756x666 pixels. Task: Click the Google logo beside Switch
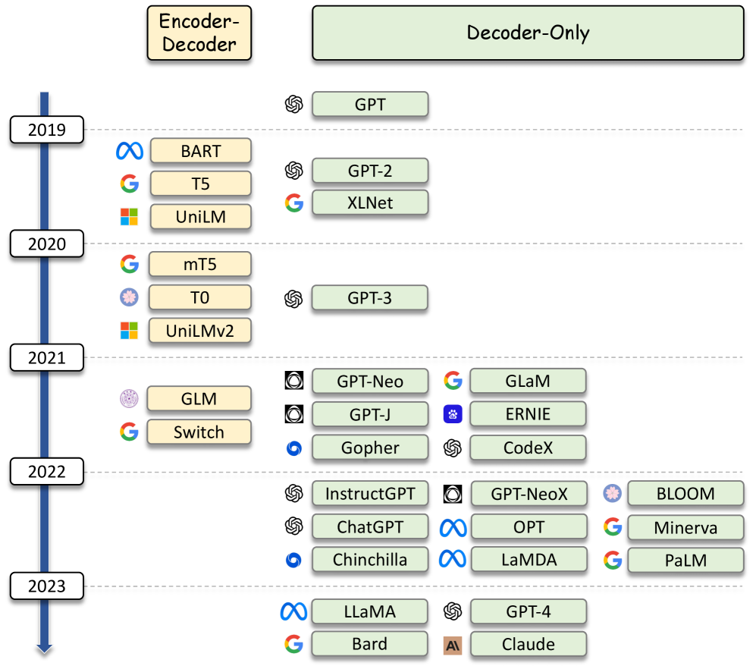[129, 432]
